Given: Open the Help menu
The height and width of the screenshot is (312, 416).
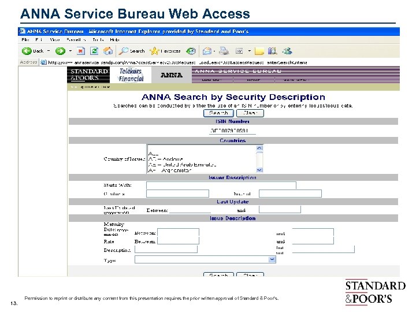Looking at the screenshot, I should click(x=114, y=39).
